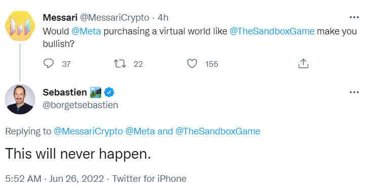Open @TheSandboxGame mention in Messari's tweet
Viewport: 370px width, 192px height.
click(x=272, y=31)
